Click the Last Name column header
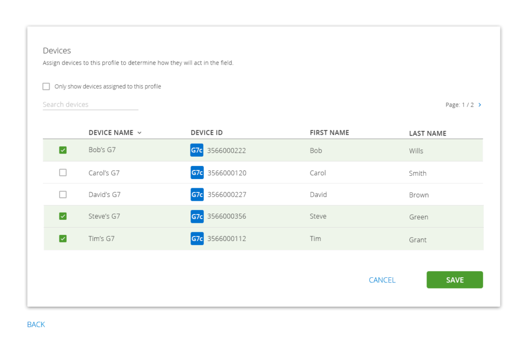This screenshot has width=530, height=345. [428, 133]
